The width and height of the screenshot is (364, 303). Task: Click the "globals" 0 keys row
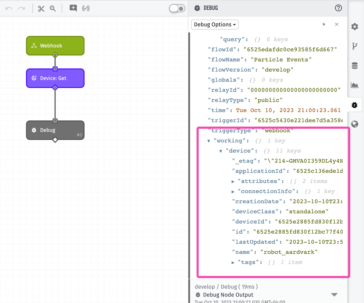point(245,80)
